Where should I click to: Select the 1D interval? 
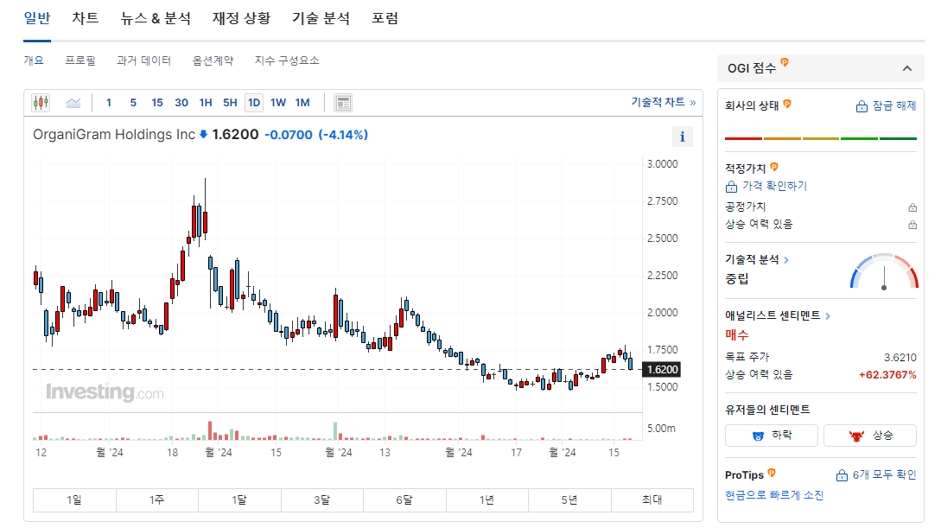tap(254, 103)
